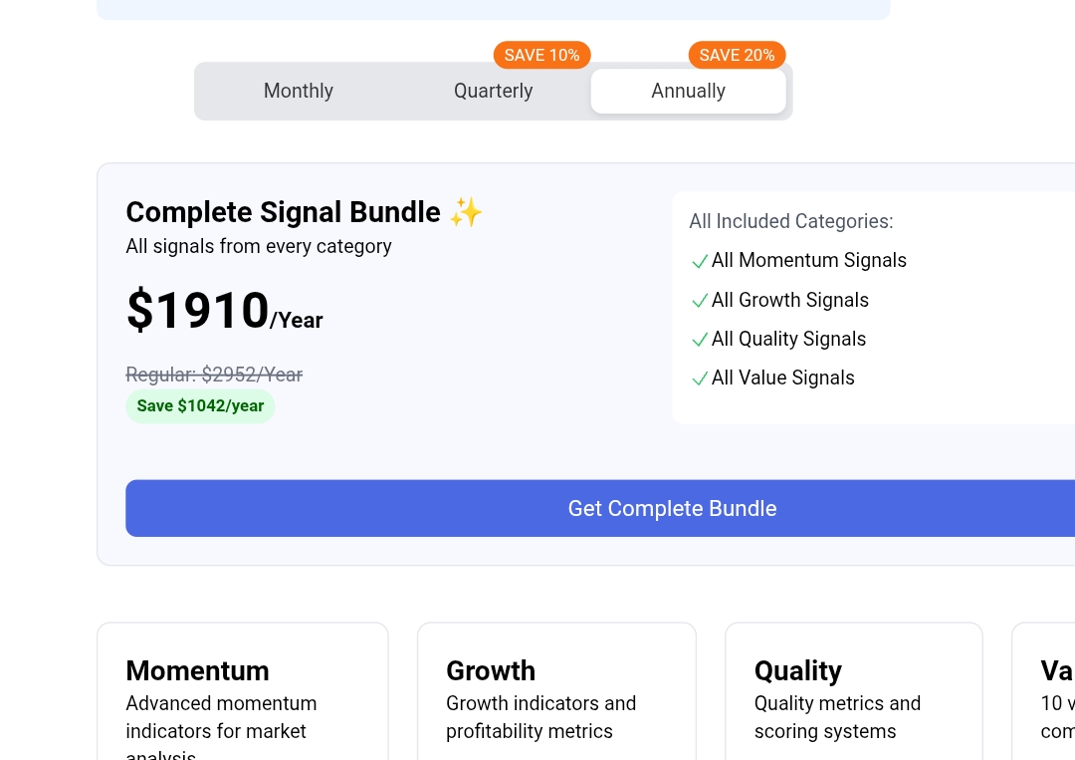Click the SAVE 20% orange badge
The width and height of the screenshot is (1075, 760).
[x=737, y=55]
